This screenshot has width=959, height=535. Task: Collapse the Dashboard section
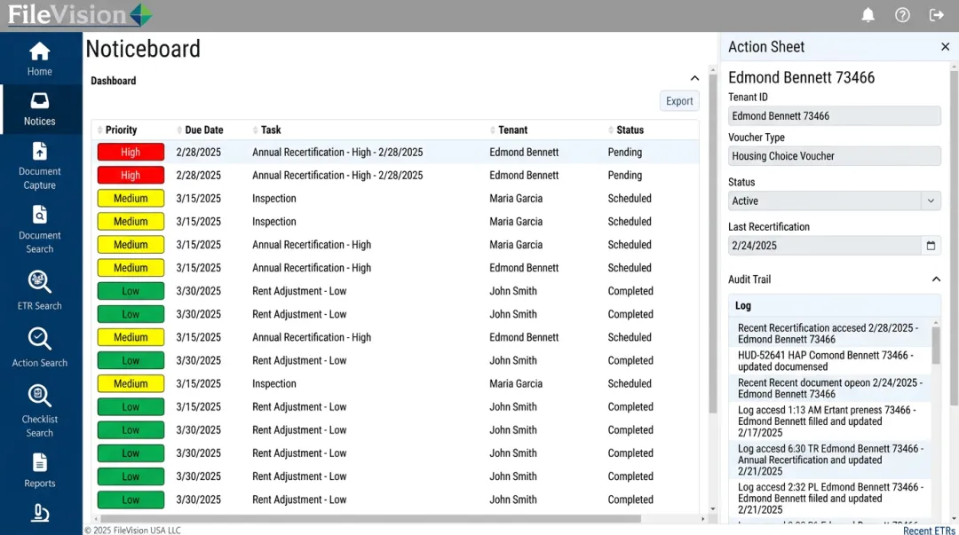coord(694,78)
